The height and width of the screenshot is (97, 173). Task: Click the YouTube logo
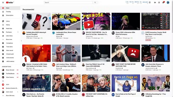(10, 2)
